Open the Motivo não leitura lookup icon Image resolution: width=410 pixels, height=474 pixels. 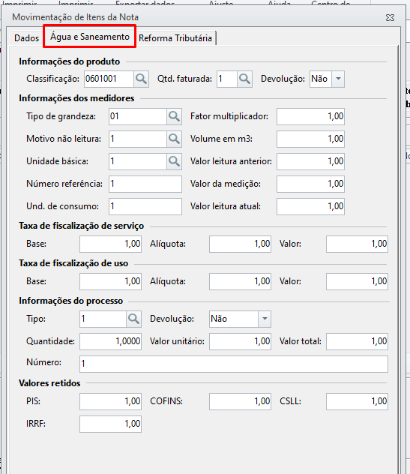click(x=174, y=139)
